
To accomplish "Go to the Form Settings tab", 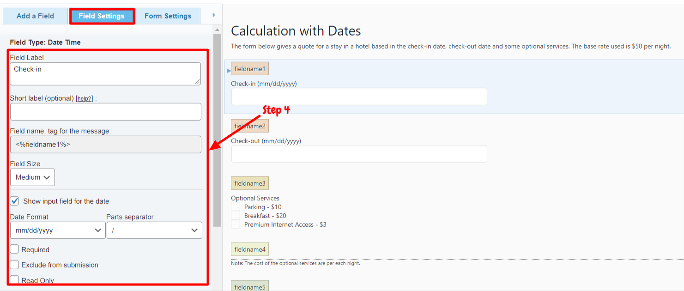I will point(168,16).
